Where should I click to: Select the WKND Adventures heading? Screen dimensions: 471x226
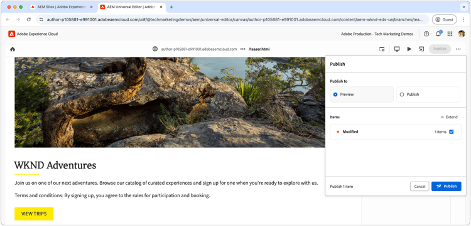pos(55,165)
